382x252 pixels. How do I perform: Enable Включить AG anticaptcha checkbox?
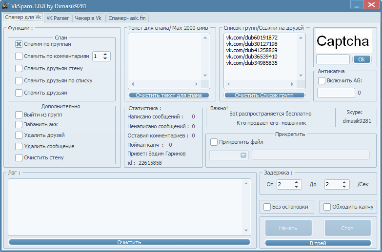point(322,80)
